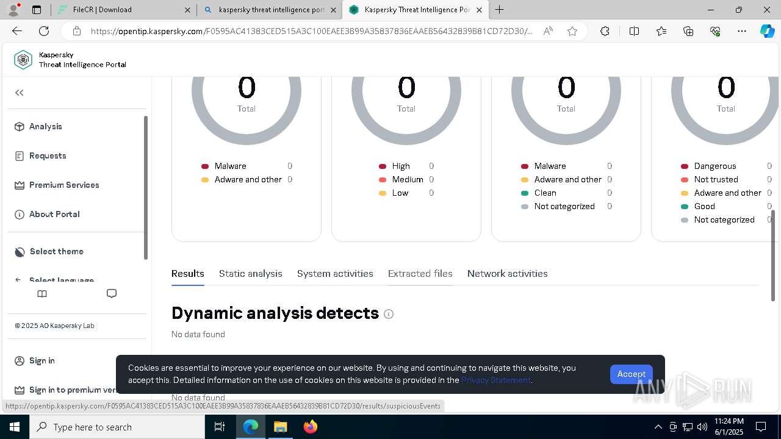Image resolution: width=781 pixels, height=439 pixels.
Task: Show hidden tray icons chevron
Action: (x=658, y=427)
